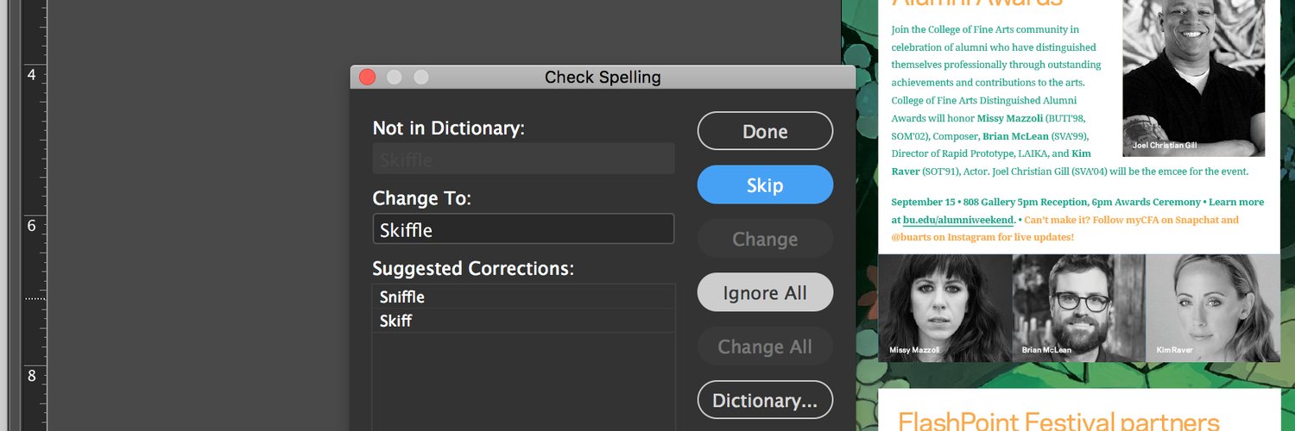Viewport: 1295px width, 431px height.
Task: Select the suggested correction Skiff
Action: (x=523, y=321)
